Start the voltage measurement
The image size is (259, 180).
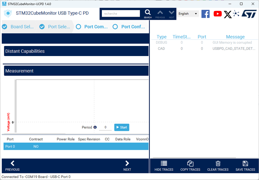pos(122,127)
